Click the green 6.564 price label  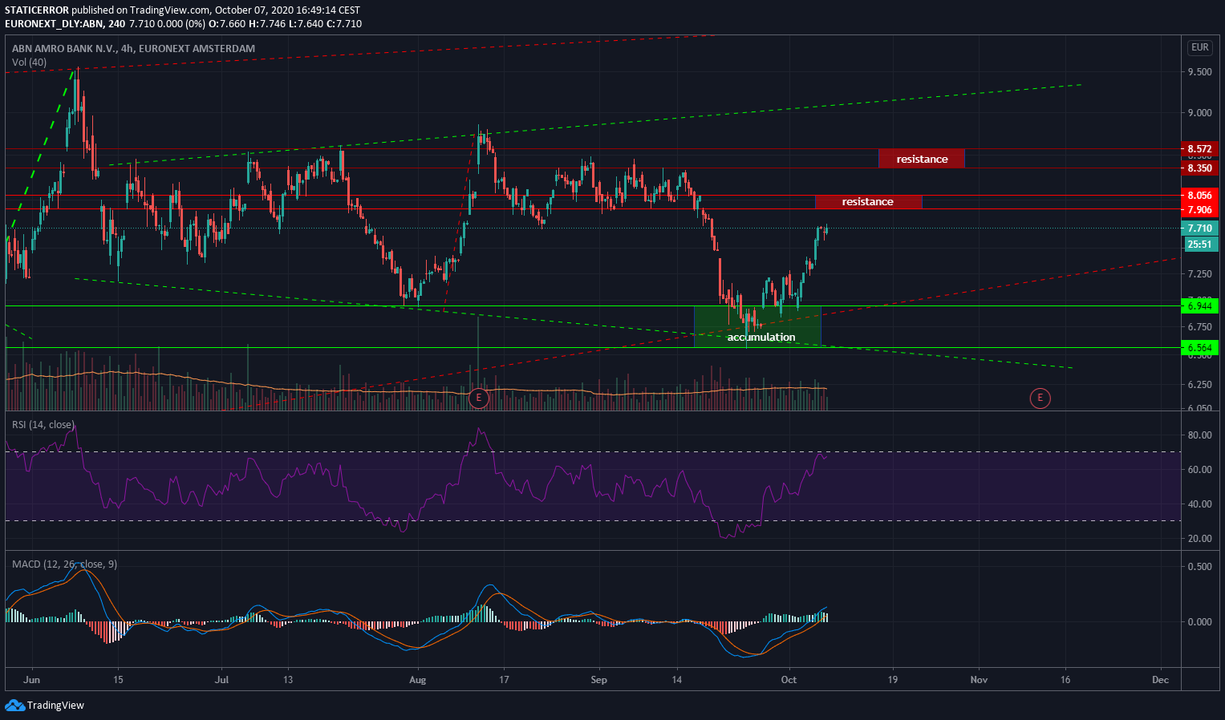1200,348
